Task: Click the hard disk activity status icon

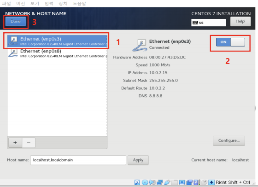Action: tap(137, 182)
